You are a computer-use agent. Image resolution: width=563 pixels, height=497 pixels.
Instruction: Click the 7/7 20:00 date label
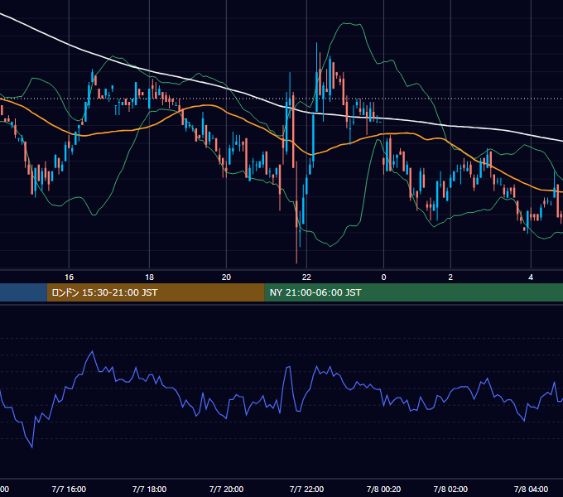click(x=226, y=489)
